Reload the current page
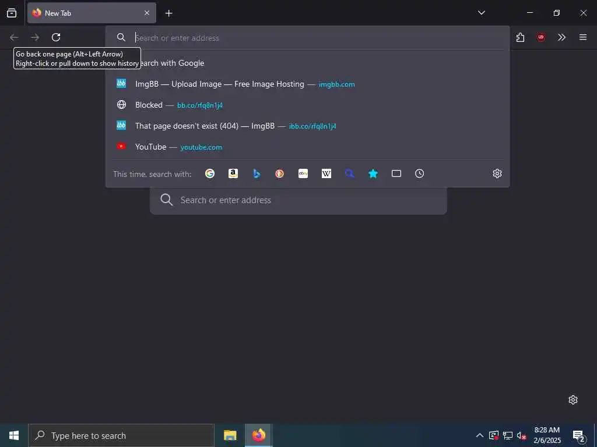The height and width of the screenshot is (447, 597). (x=56, y=37)
